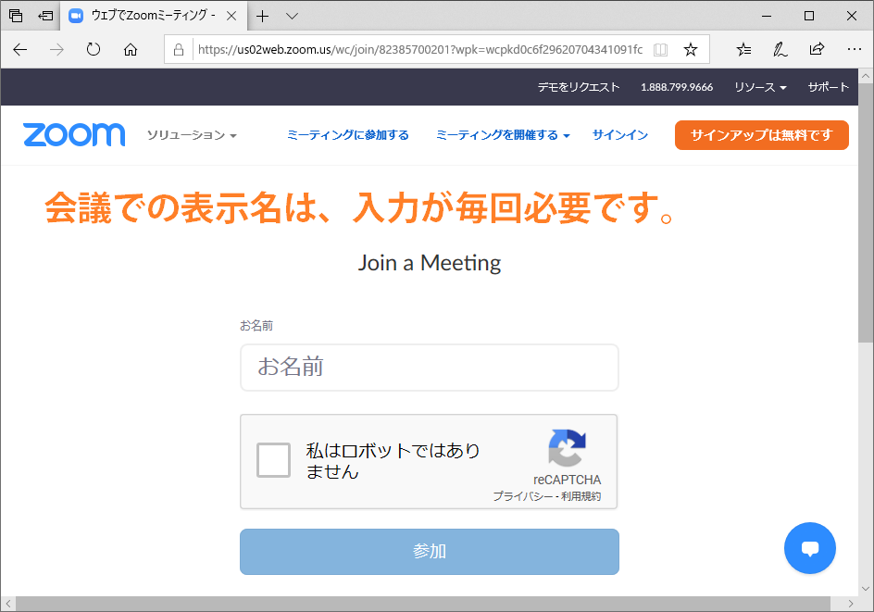Viewport: 874px width, 612px height.
Task: Refresh the page with the reload icon
Action: tap(94, 50)
